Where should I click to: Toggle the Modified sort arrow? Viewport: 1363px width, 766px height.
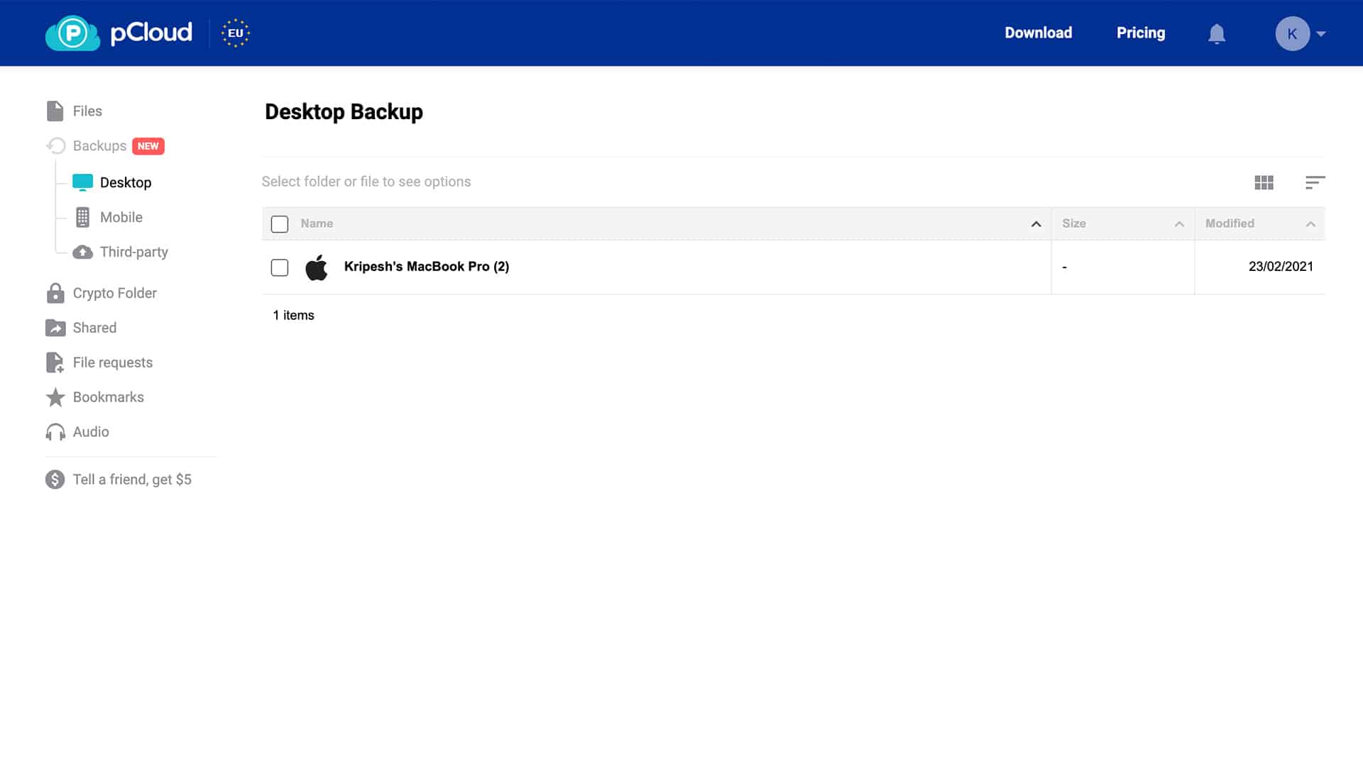[1310, 224]
